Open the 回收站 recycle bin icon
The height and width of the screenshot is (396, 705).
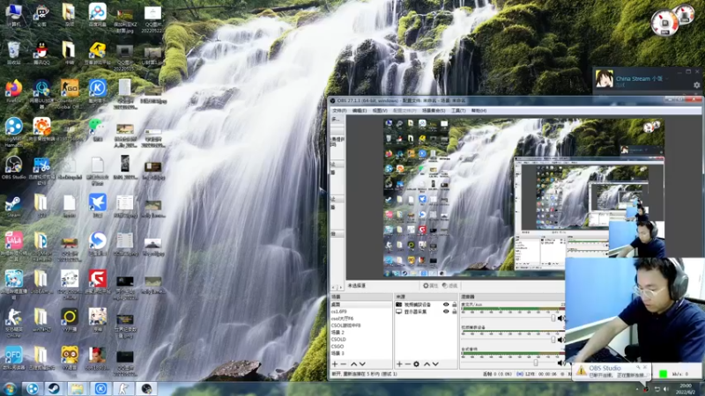click(13, 53)
